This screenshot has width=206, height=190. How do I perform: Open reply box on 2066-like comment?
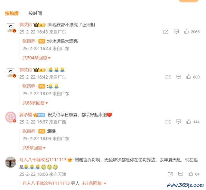pyautogui.click(x=176, y=32)
